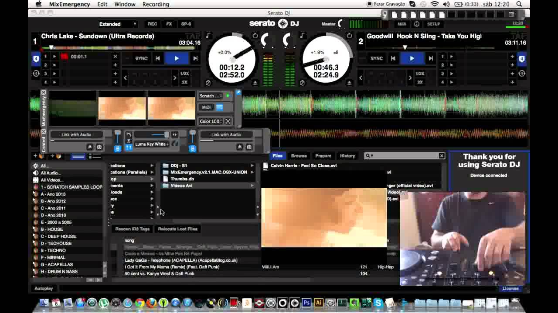The width and height of the screenshot is (558, 313).
Task: Open the MixEmergency menu in menu bar
Action: pyautogui.click(x=69, y=4)
